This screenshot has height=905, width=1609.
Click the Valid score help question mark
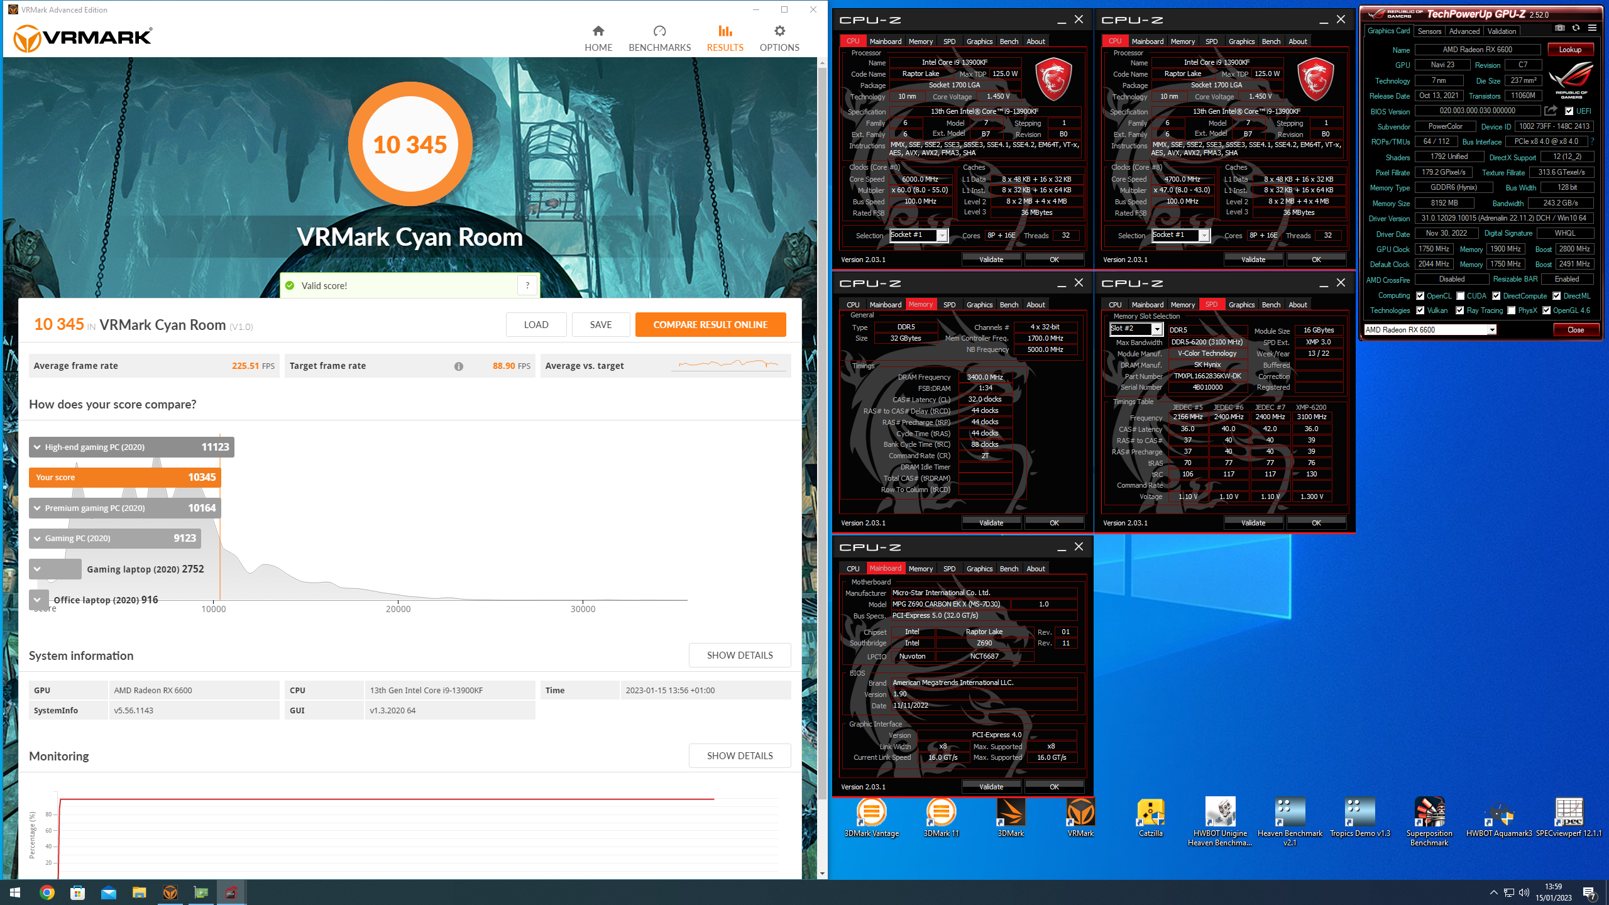coord(527,285)
